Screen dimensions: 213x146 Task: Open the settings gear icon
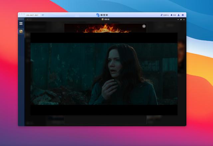tap(183, 15)
